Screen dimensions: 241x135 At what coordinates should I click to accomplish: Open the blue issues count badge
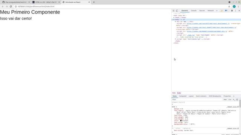point(226,11)
